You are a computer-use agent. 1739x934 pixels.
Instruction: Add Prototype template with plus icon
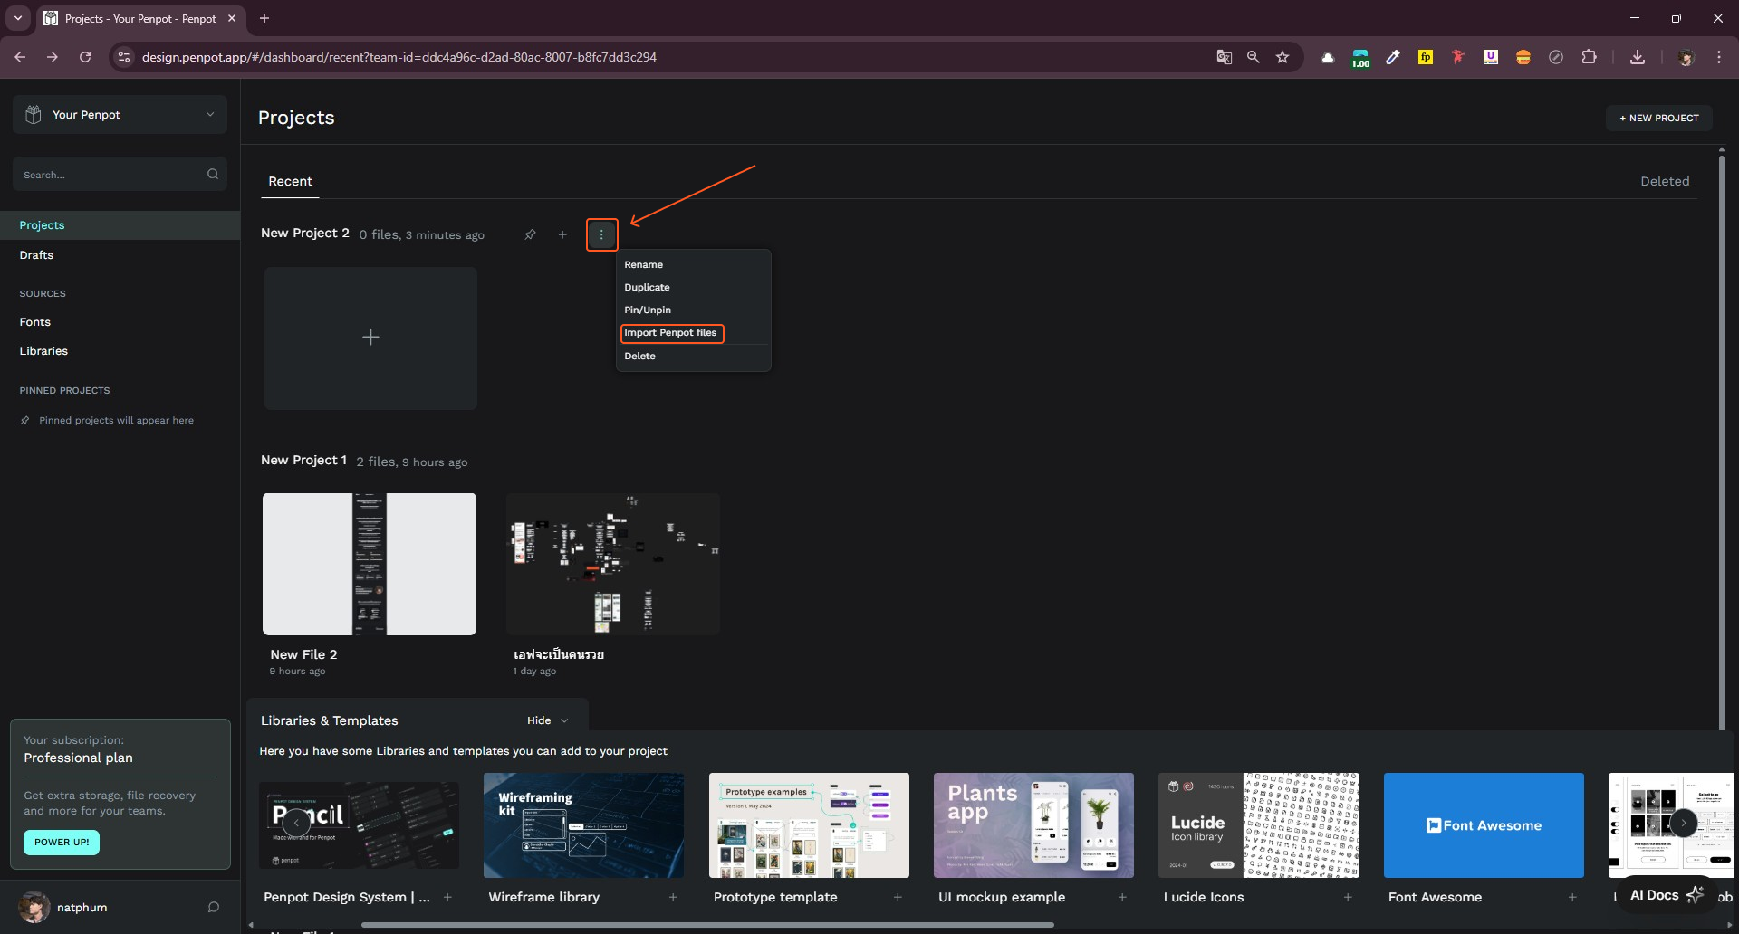[898, 897]
